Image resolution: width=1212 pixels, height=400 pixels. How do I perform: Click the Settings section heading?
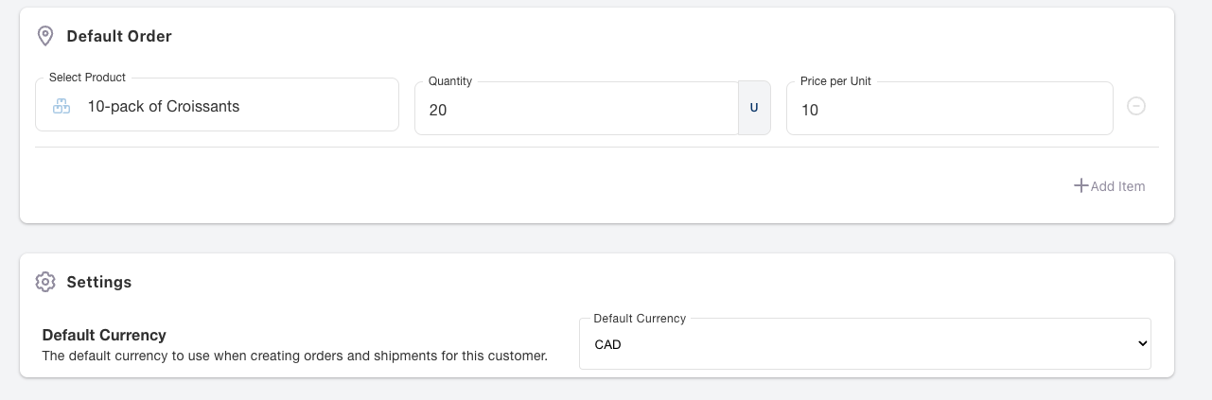coord(98,282)
